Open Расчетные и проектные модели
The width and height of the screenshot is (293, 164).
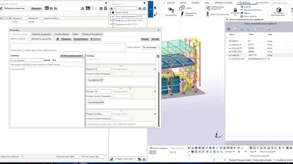pos(278,11)
